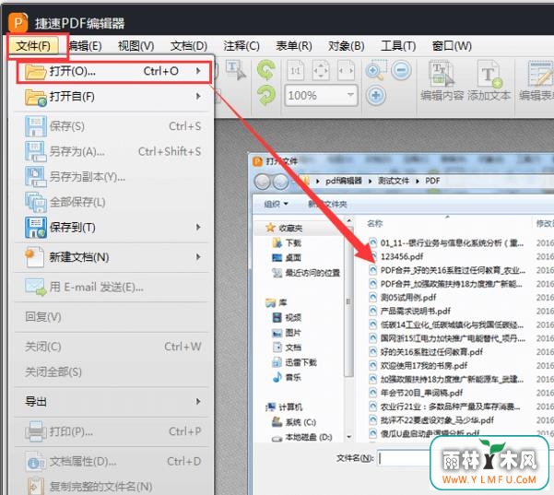554x495 pixels.
Task: Select 文档属性(D)... menu entry
Action: pos(113,461)
